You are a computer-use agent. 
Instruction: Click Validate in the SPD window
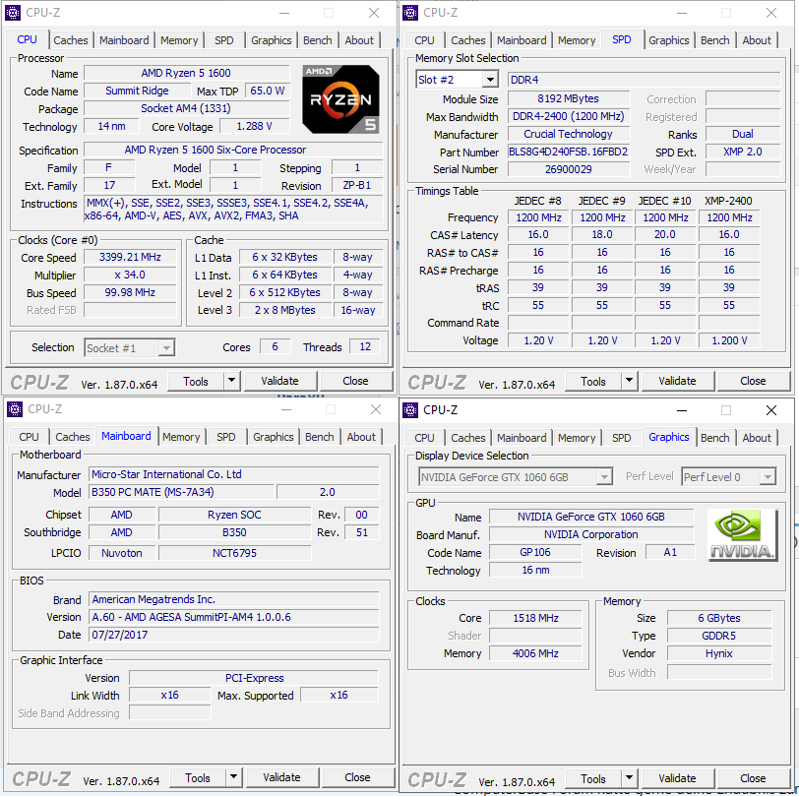[x=678, y=381]
